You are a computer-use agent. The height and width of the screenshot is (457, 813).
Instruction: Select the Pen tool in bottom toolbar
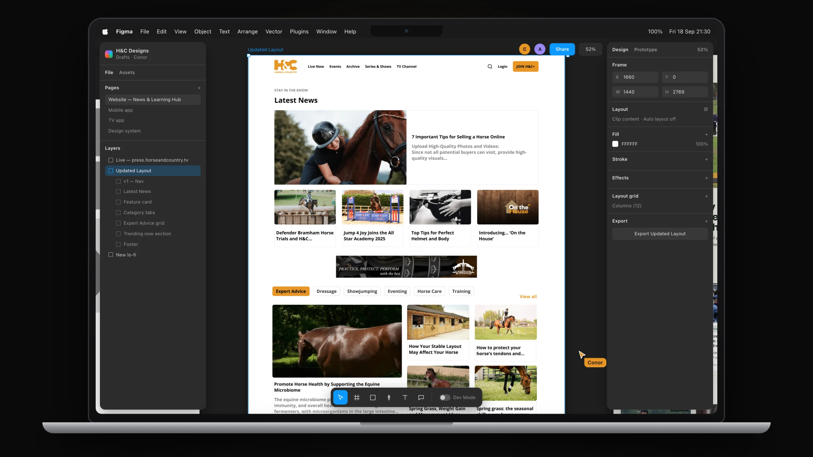coord(389,397)
